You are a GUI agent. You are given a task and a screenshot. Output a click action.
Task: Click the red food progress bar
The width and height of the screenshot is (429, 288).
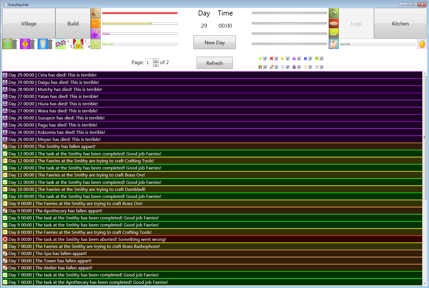[x=140, y=13]
